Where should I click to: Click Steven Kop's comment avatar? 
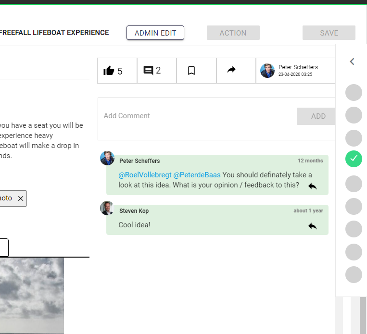coord(107,208)
